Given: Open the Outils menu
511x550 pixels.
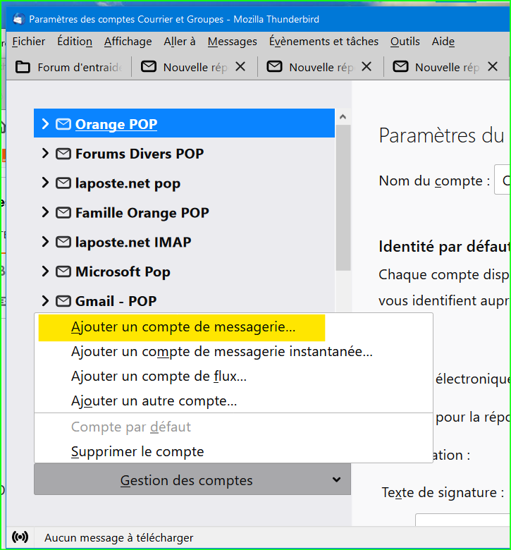Looking at the screenshot, I should click(x=405, y=42).
